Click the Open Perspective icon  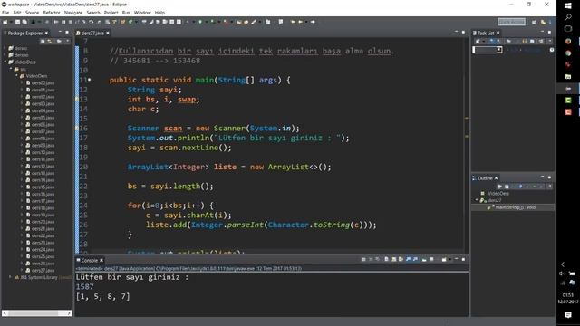(534, 22)
